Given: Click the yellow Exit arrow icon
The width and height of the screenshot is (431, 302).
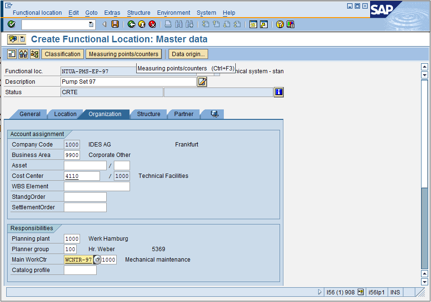Looking at the screenshot, I should point(142,24).
